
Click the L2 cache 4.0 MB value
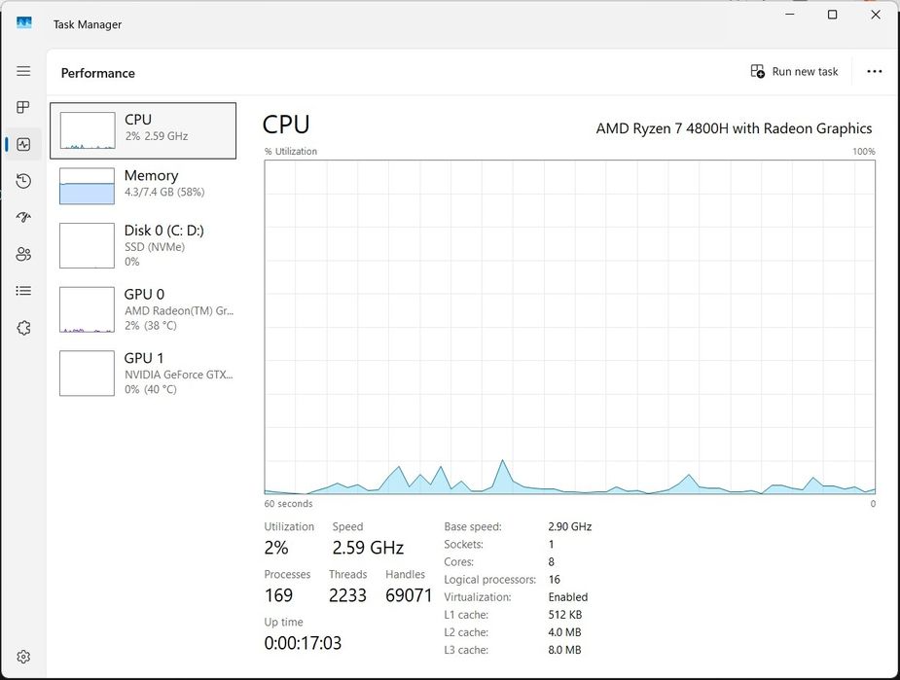tap(564, 632)
